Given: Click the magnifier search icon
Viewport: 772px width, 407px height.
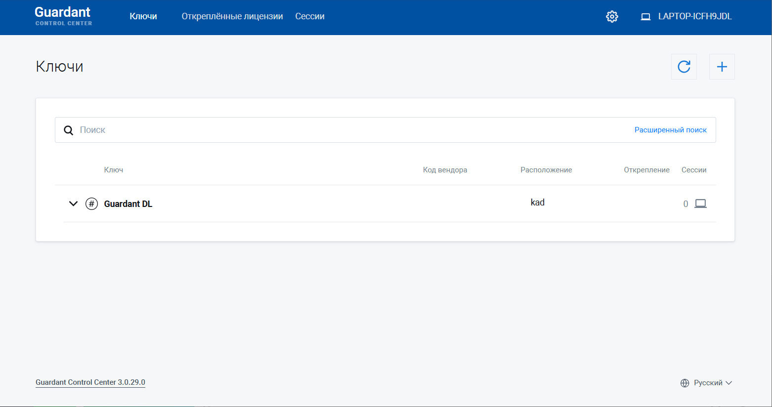Looking at the screenshot, I should click(x=69, y=130).
